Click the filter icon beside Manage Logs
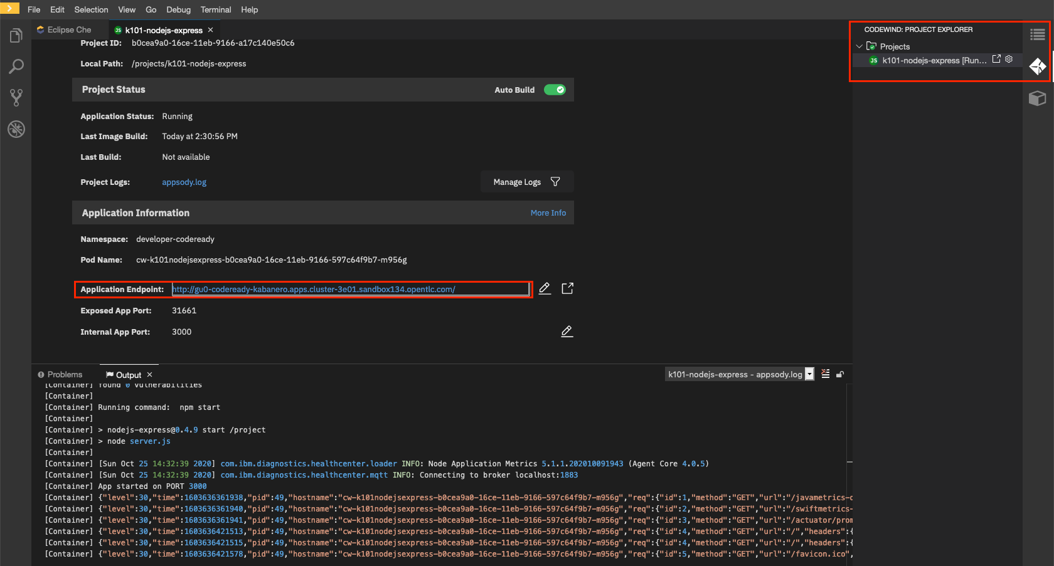1054x566 pixels. point(555,182)
